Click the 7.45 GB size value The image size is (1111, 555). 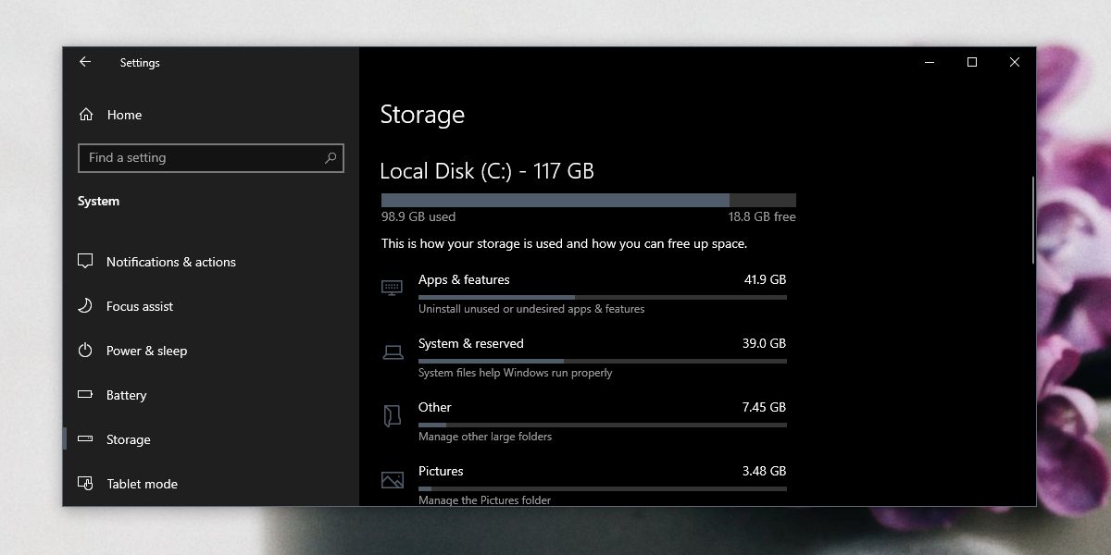[x=765, y=407]
